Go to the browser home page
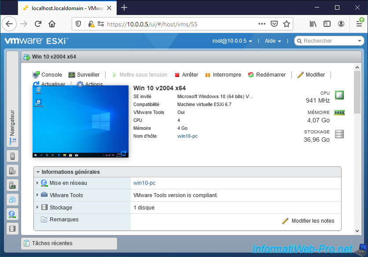This screenshot has width=368, height=257. click(x=52, y=24)
